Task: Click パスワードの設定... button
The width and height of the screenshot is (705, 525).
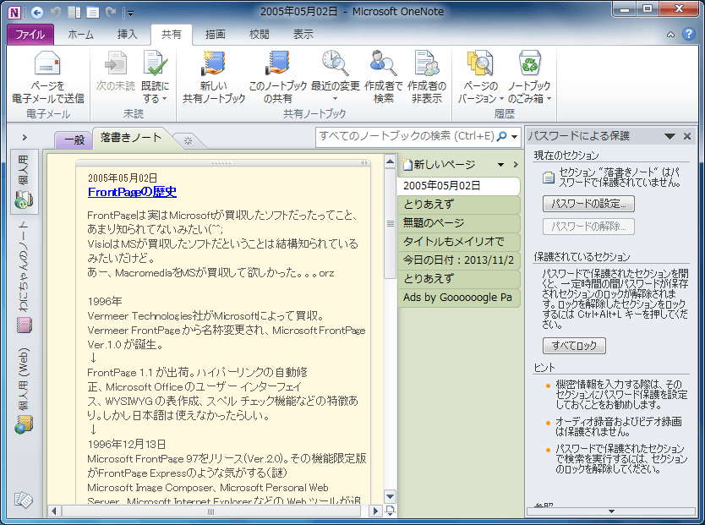Action: coord(588,204)
